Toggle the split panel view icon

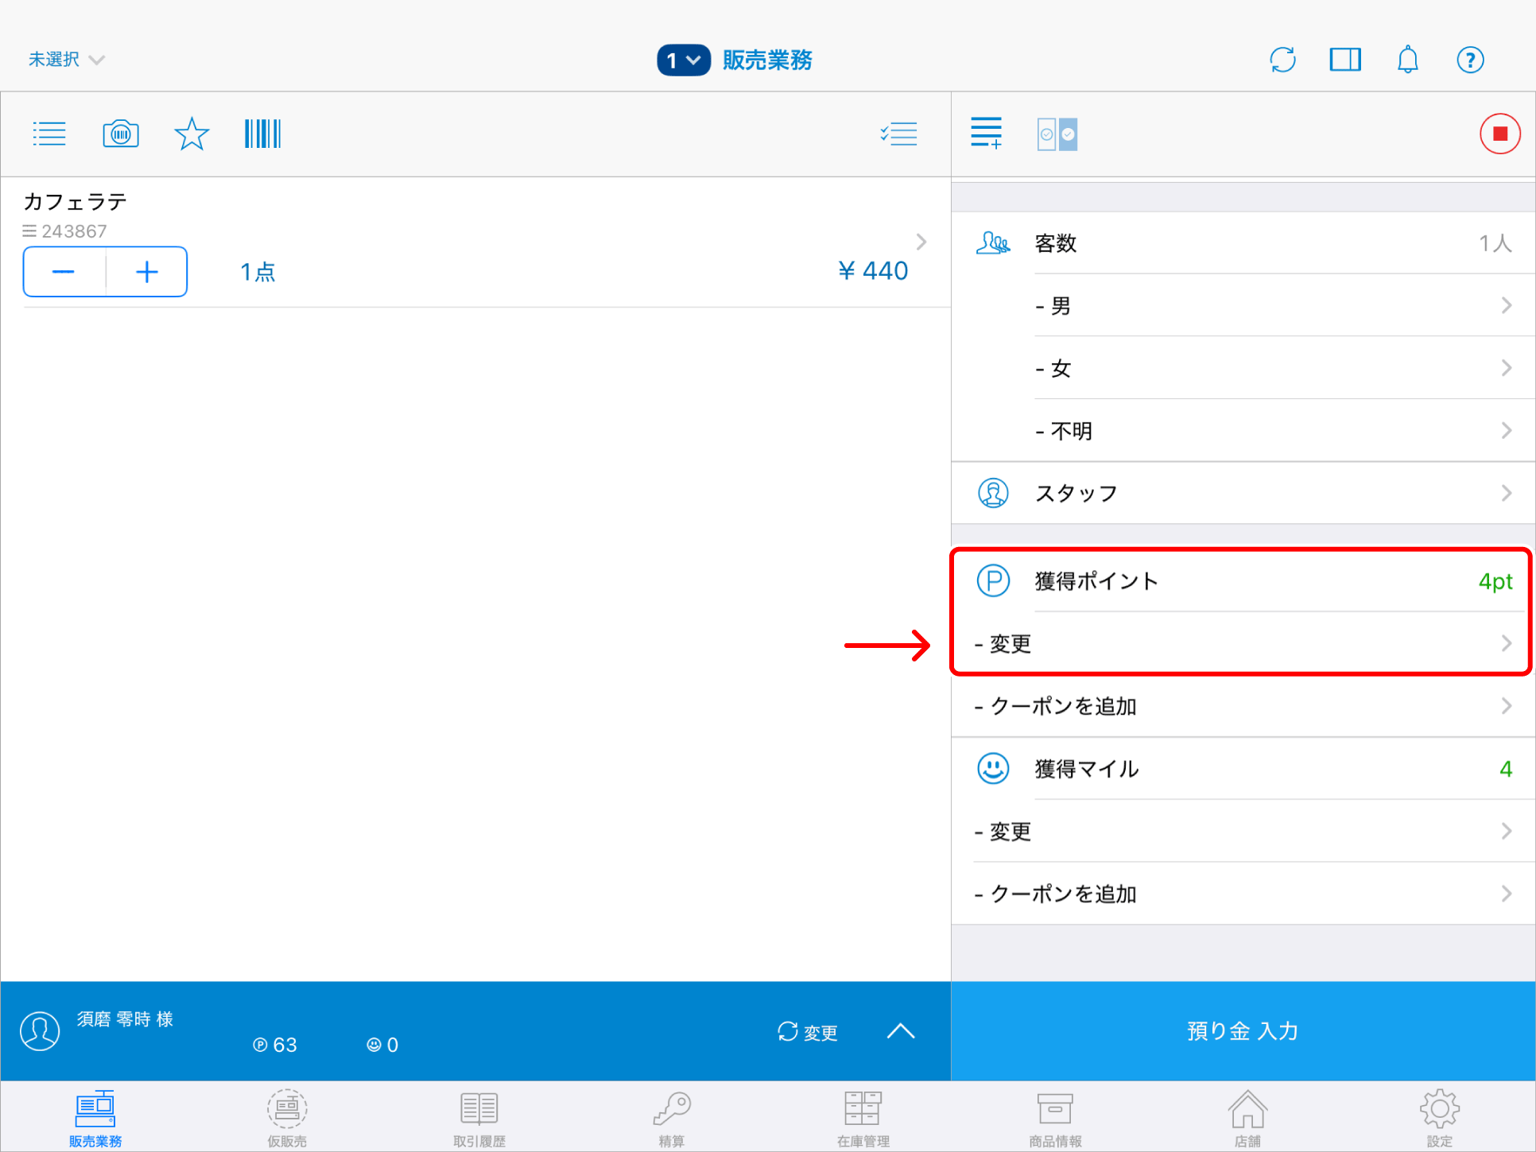point(1345,60)
